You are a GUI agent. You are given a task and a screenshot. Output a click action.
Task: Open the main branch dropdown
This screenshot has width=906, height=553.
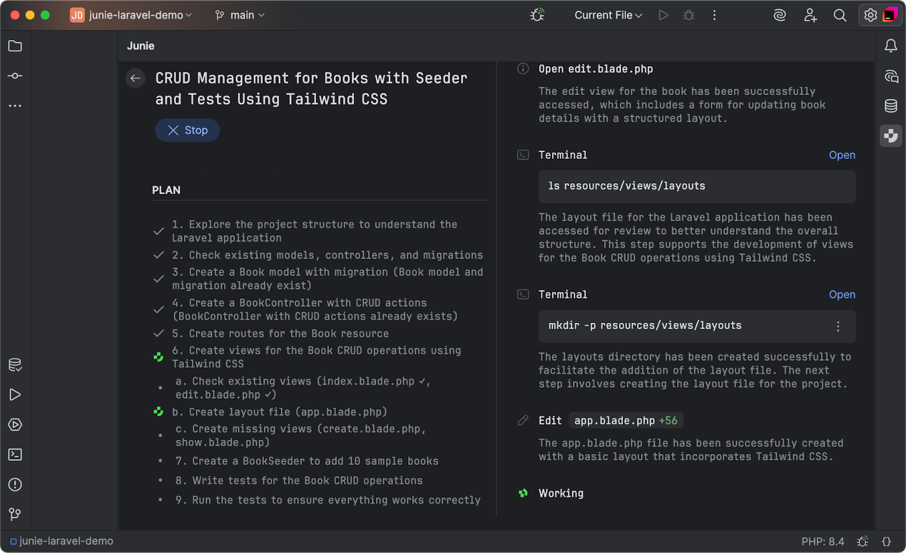pos(240,15)
